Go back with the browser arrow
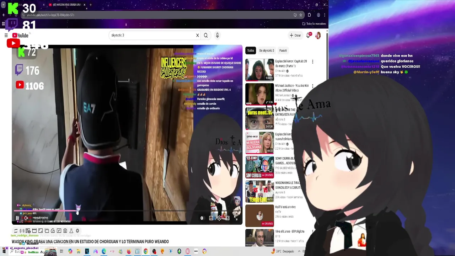This screenshot has width=455, height=256. pos(4,15)
